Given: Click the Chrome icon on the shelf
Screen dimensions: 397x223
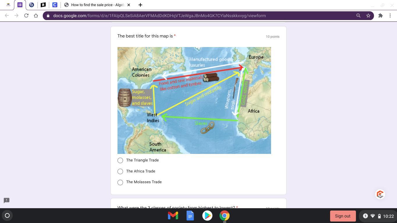Looking at the screenshot, I should coord(225,215).
